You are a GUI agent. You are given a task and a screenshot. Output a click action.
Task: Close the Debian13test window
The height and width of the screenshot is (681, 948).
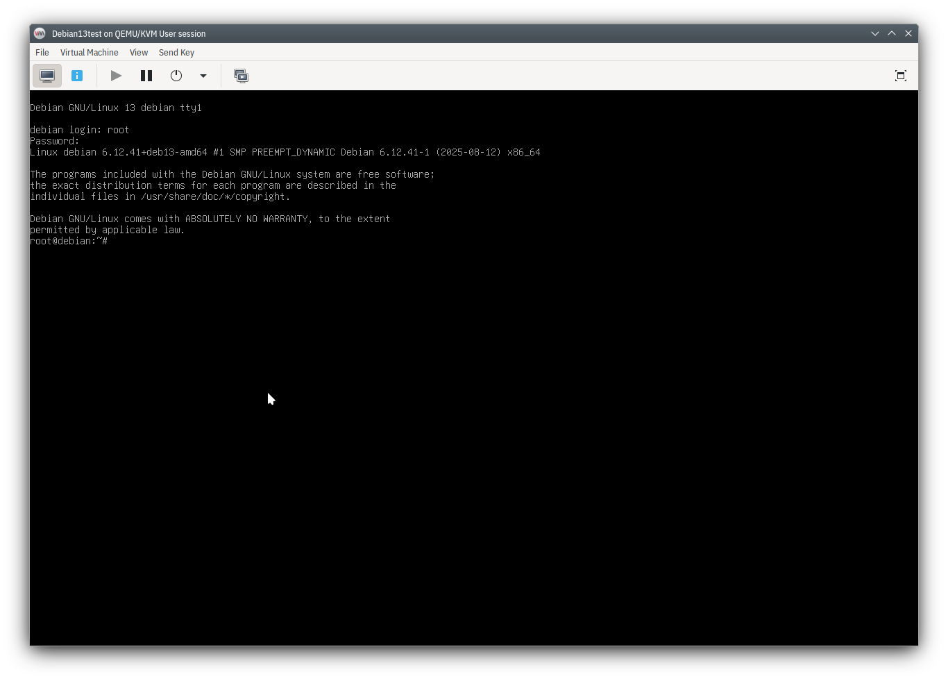click(x=908, y=33)
